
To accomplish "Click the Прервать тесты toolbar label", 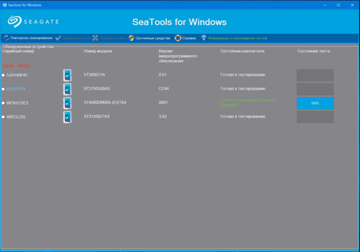I will pos(113,38).
